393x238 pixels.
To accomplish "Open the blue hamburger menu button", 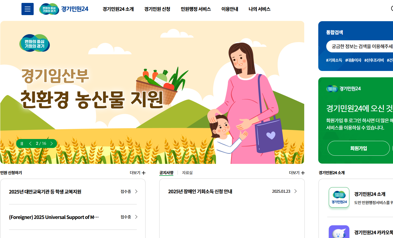I will tap(28, 9).
